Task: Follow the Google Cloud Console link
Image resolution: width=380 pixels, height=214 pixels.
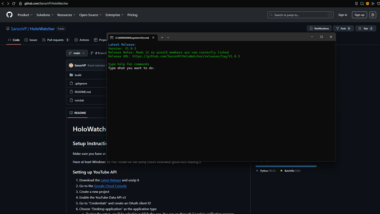Action: pyautogui.click(x=110, y=186)
